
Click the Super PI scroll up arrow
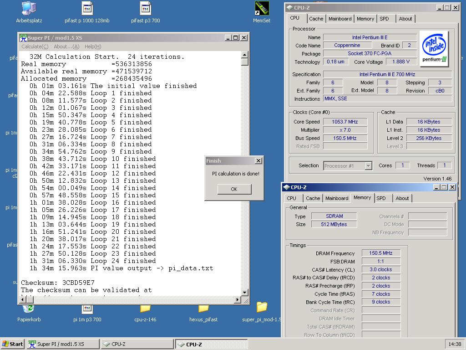[244, 55]
